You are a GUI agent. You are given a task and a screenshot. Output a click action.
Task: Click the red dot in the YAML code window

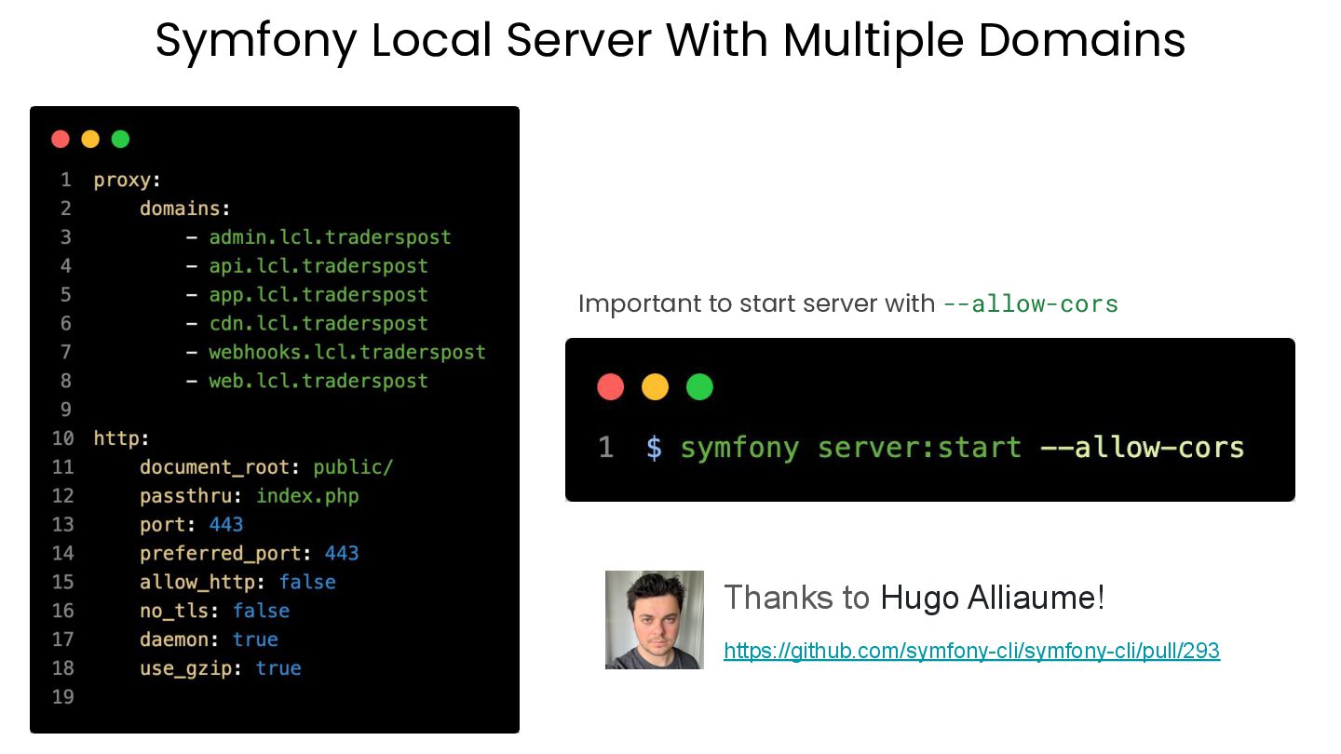point(61,140)
